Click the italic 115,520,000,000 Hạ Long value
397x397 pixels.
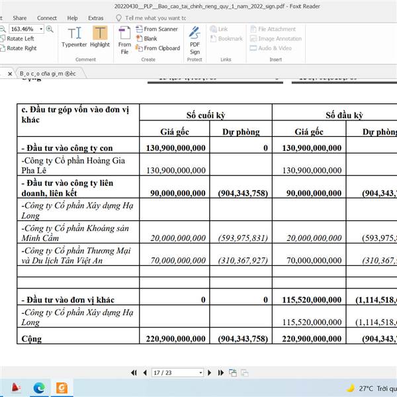(312, 322)
